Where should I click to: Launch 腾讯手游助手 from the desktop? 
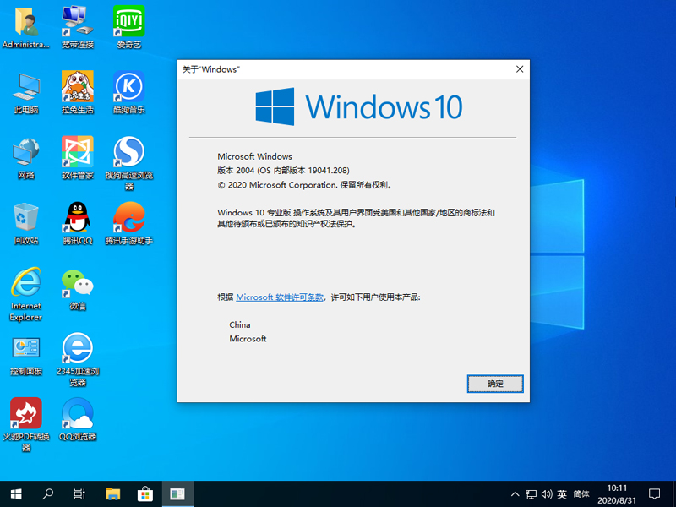pos(128,220)
